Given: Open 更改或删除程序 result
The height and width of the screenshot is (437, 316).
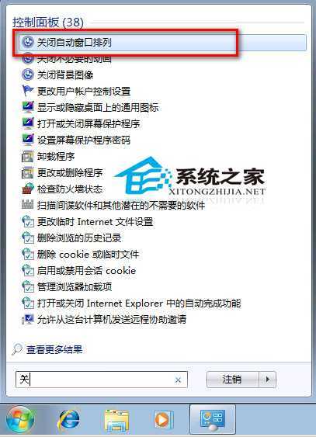Looking at the screenshot, I should pyautogui.click(x=70, y=173).
